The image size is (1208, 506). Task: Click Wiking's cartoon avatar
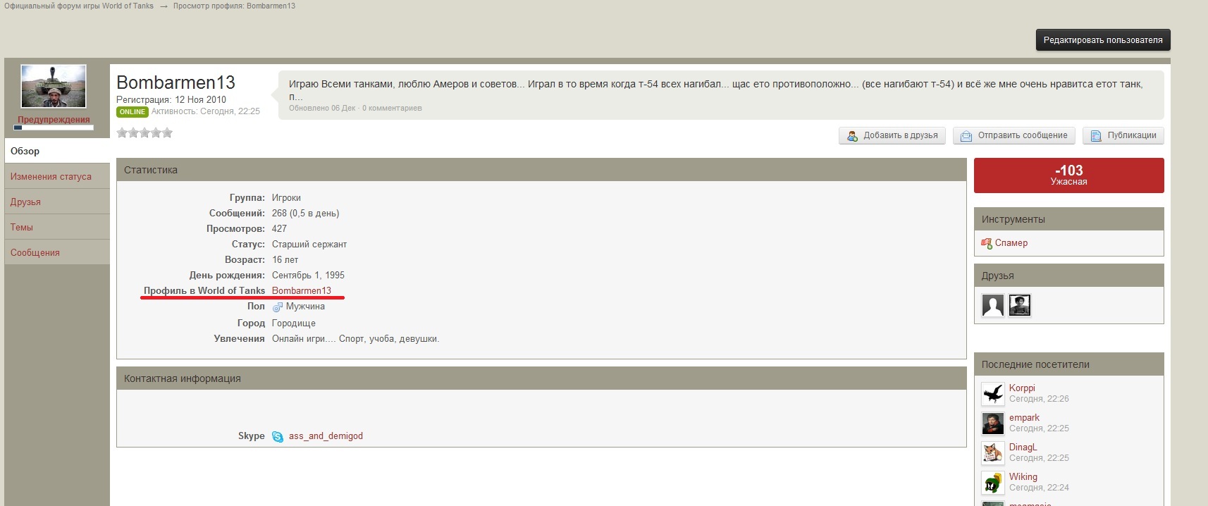pyautogui.click(x=993, y=483)
